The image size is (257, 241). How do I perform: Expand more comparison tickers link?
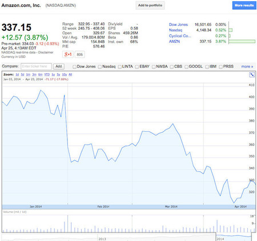(x=247, y=66)
